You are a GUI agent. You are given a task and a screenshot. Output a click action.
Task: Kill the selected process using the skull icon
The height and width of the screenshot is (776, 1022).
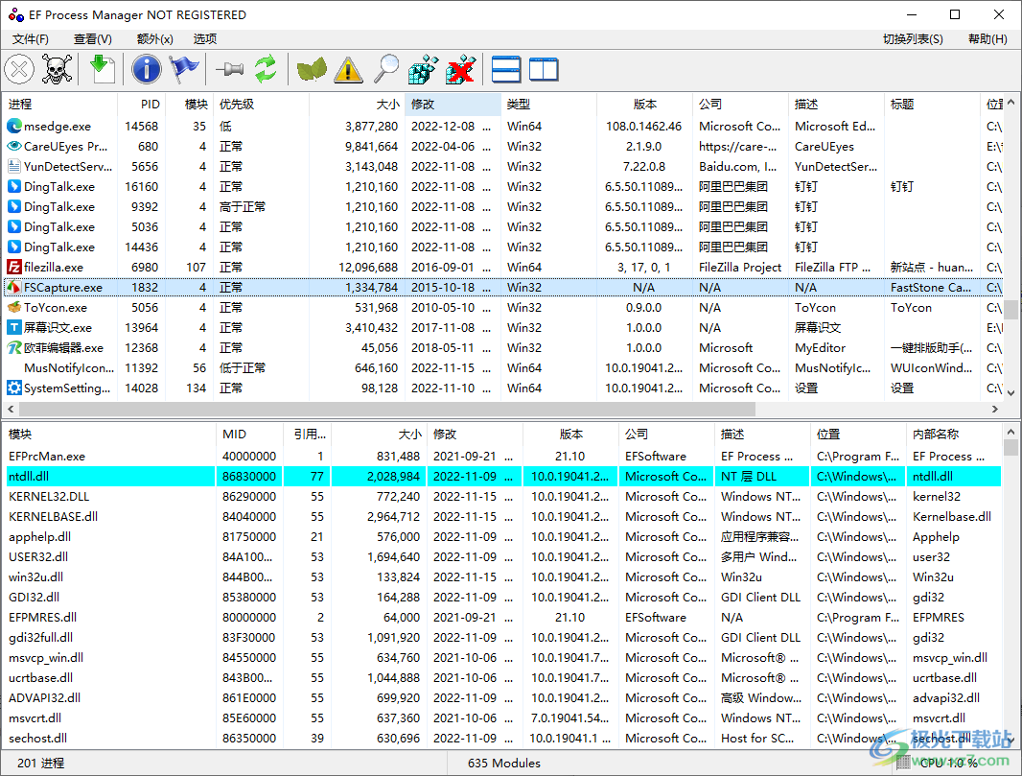pyautogui.click(x=58, y=69)
